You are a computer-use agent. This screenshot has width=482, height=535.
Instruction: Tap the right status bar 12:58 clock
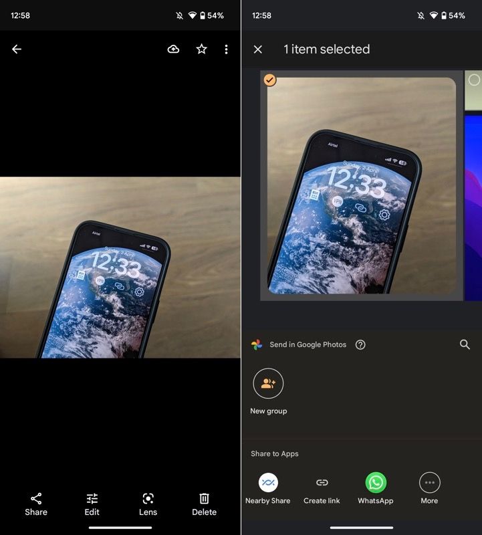[x=261, y=15]
